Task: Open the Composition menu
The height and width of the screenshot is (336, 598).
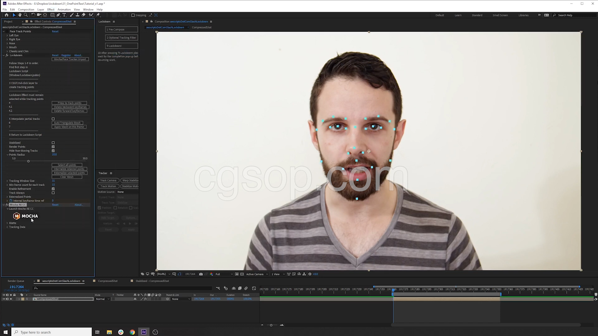Action: click(26, 9)
